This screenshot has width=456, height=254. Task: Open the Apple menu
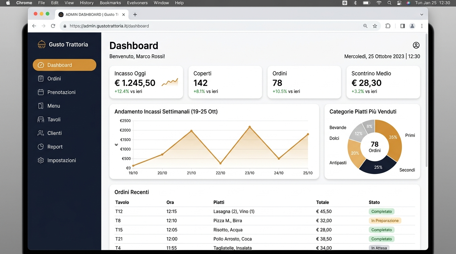pos(8,3)
